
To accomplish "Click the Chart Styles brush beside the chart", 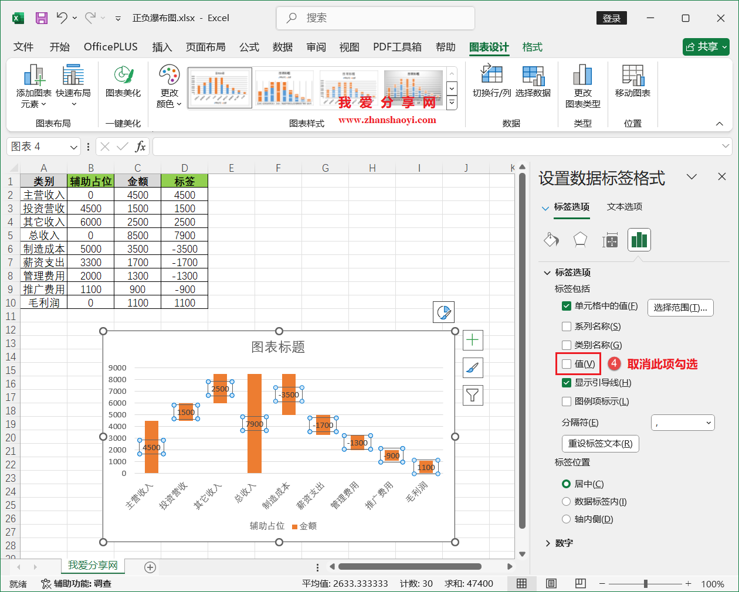I will point(473,368).
